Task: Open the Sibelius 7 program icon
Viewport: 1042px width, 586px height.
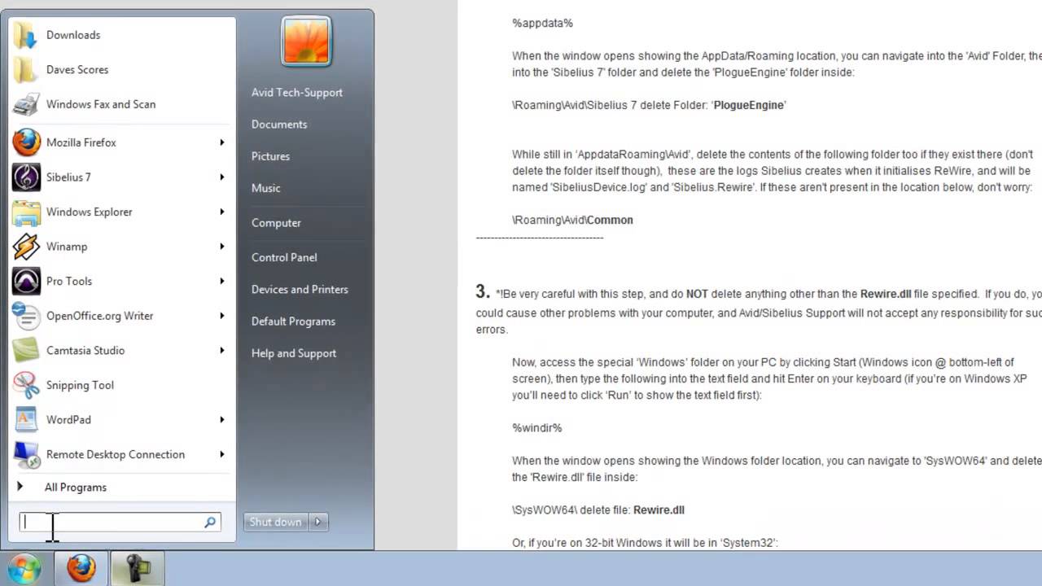Action: coord(26,177)
